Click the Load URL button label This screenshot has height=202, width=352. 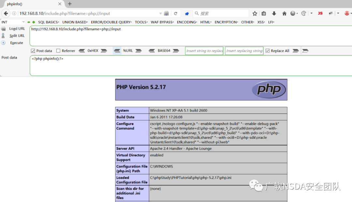click(17, 29)
